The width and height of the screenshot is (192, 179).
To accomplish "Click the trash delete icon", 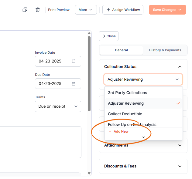I will [38, 10].
